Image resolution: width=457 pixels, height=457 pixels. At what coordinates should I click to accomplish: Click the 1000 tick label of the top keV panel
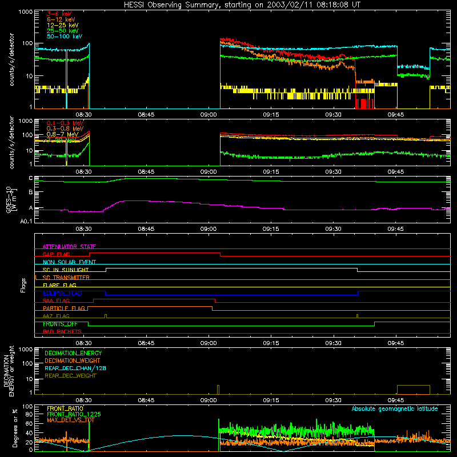pos(26,12)
